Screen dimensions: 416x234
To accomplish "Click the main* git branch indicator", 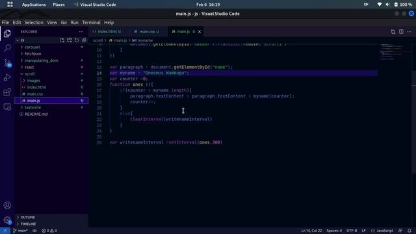I will pyautogui.click(x=20, y=231).
